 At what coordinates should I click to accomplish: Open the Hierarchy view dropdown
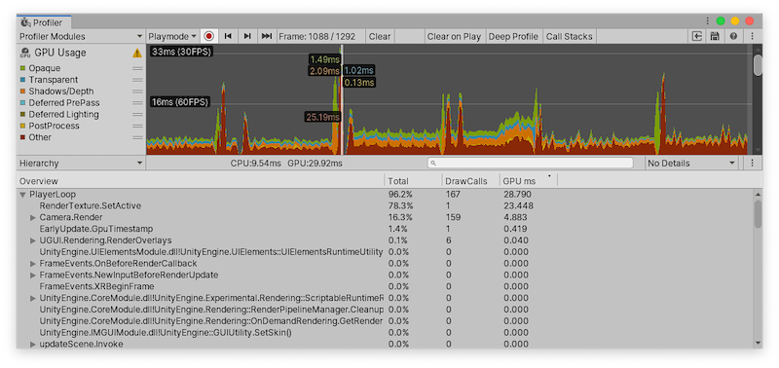(x=81, y=163)
